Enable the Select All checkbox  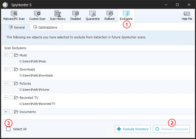(8, 129)
